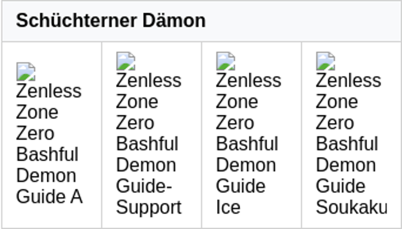Open the Bashful Demon Guide-Support image link
The image size is (402, 229).
click(149, 144)
